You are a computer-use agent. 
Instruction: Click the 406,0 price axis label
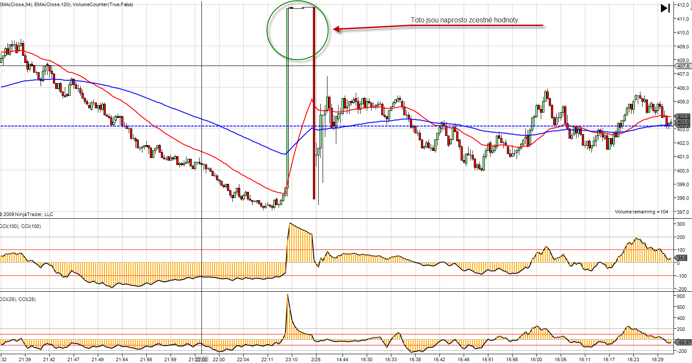click(x=683, y=88)
